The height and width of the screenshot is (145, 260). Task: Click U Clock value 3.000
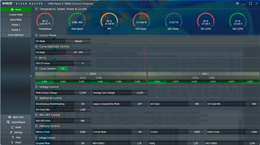[x=197, y=132]
